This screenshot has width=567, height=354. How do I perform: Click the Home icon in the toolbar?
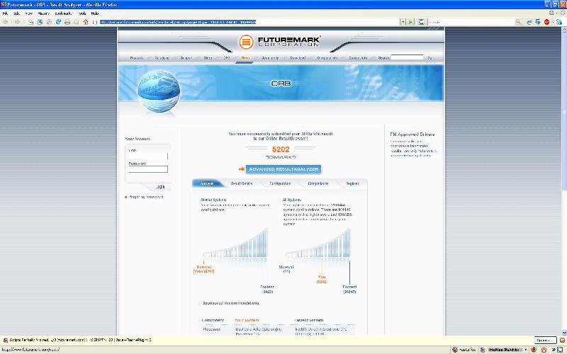click(x=85, y=22)
